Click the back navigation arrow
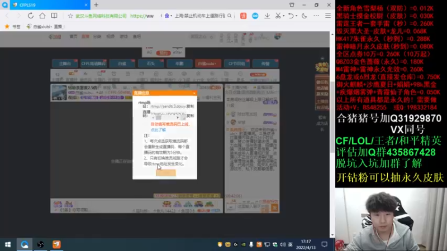Screen dimensions: 447x251 click(7, 16)
